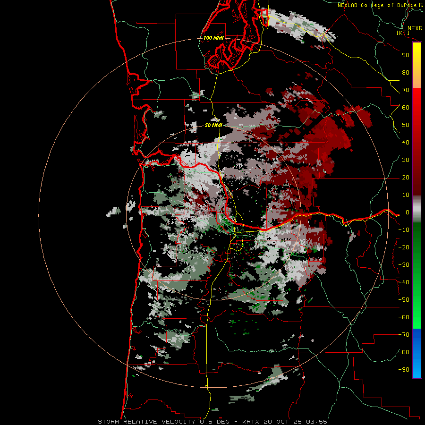Click the 0 knot label on color scale
Image resolution: width=425 pixels, height=425 pixels.
(407, 212)
